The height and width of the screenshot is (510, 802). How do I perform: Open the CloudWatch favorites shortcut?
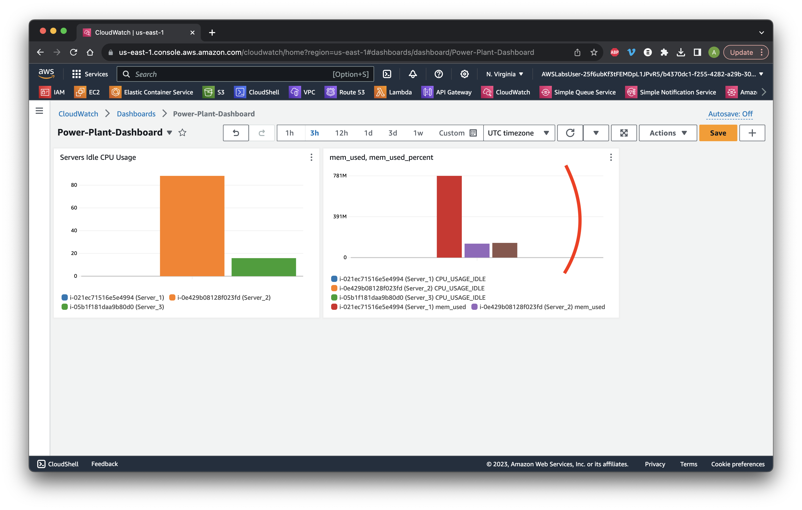pos(506,92)
